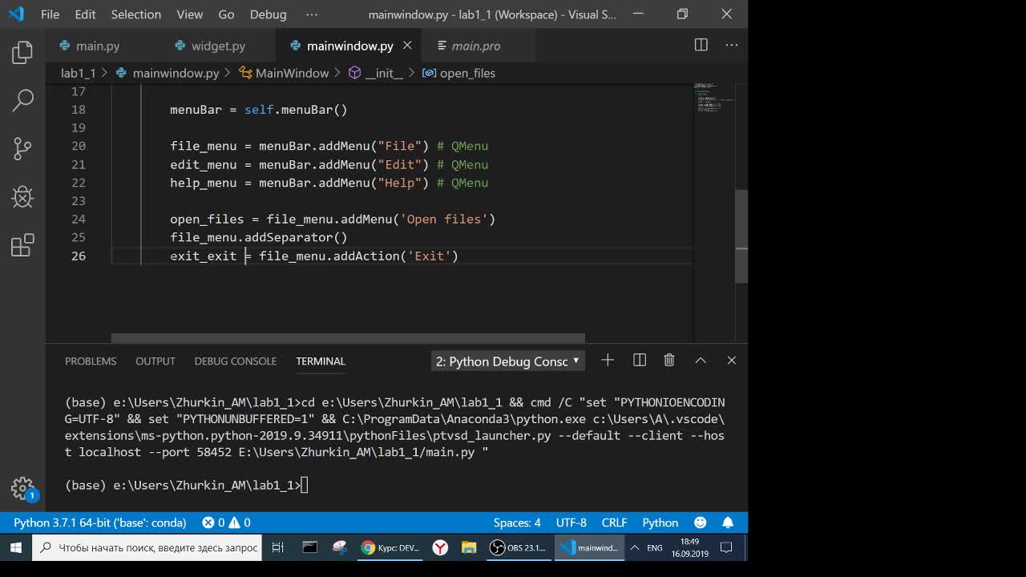Open Task View on the taskbar

[x=278, y=548]
